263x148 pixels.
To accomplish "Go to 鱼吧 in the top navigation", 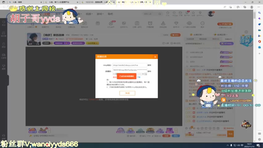I will (110, 14).
